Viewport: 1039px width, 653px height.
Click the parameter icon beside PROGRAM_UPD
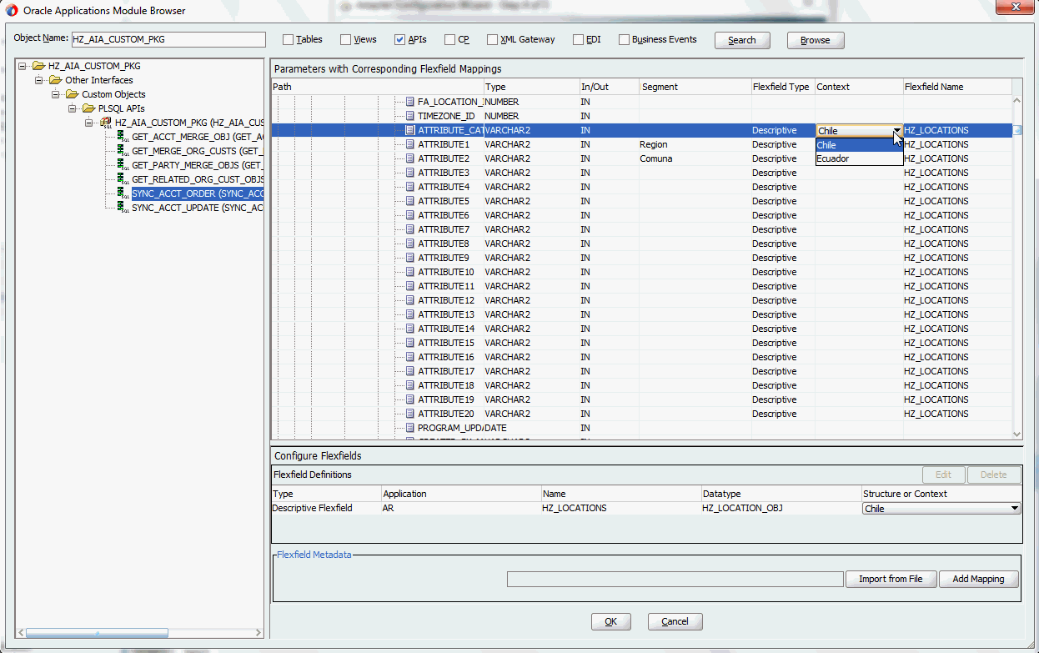tap(409, 428)
